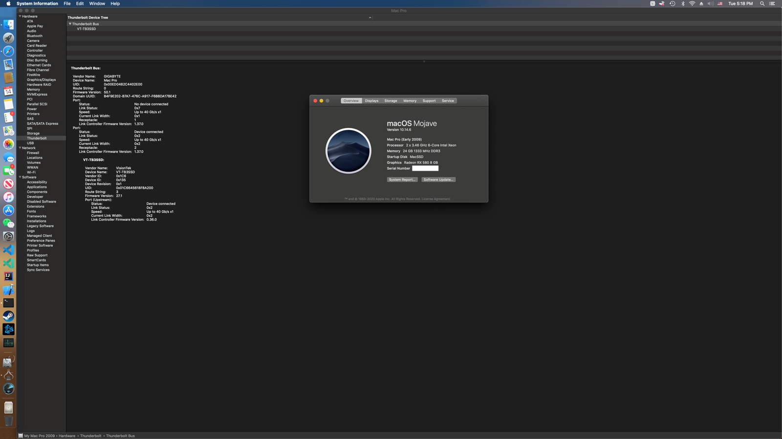
Task: Click the System Report button
Action: coord(402,180)
